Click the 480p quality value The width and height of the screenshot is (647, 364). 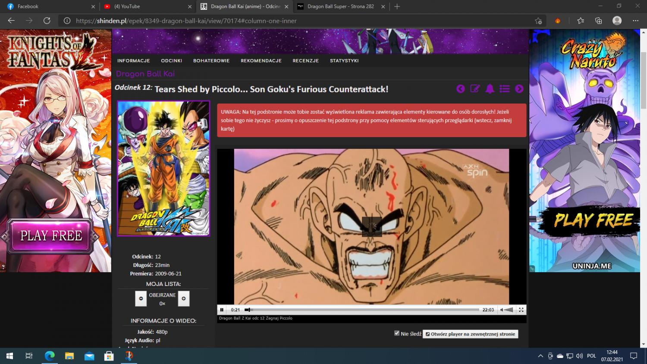[x=162, y=332]
